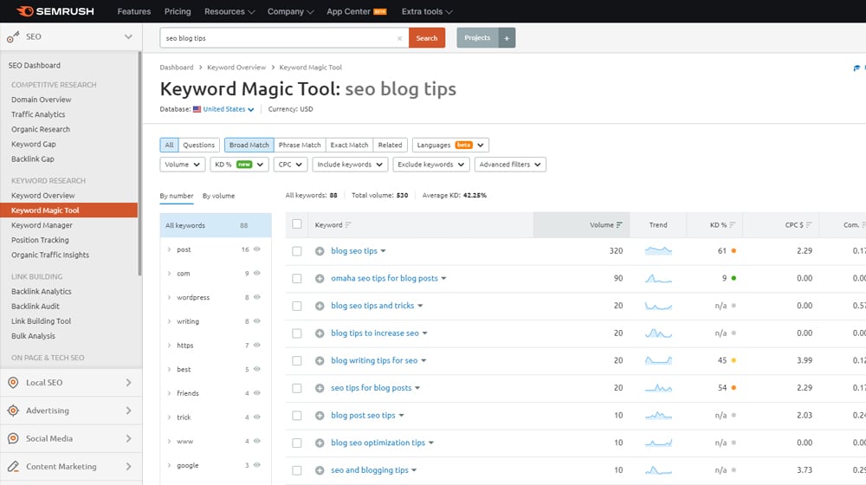Add 'blog seo tips' keyword with plus icon

click(x=320, y=251)
